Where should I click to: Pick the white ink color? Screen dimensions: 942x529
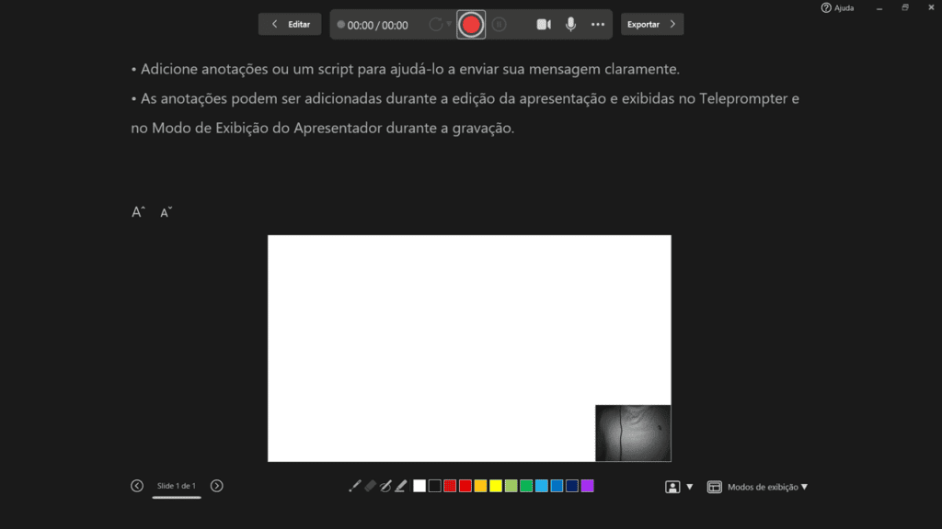[419, 486]
